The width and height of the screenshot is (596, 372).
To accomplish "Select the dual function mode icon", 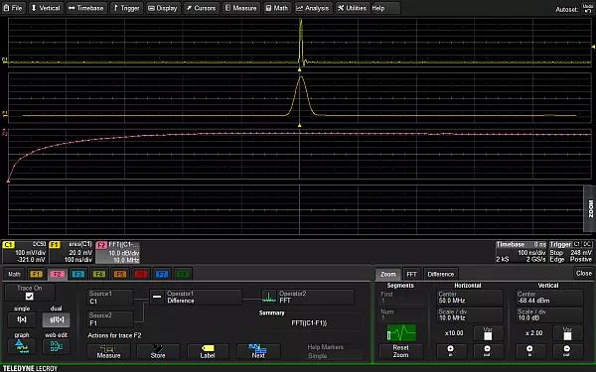I will pos(56,319).
